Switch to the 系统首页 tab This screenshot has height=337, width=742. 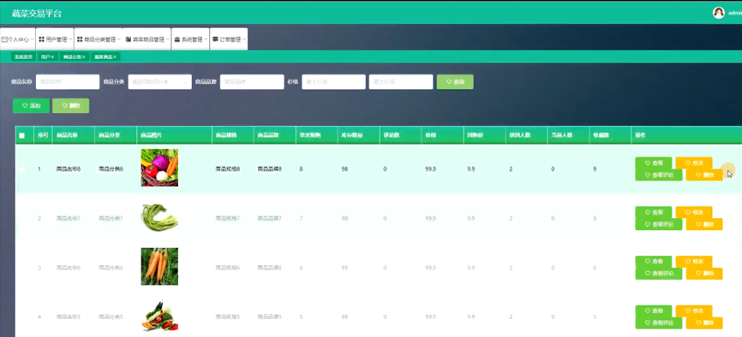pyautogui.click(x=24, y=56)
